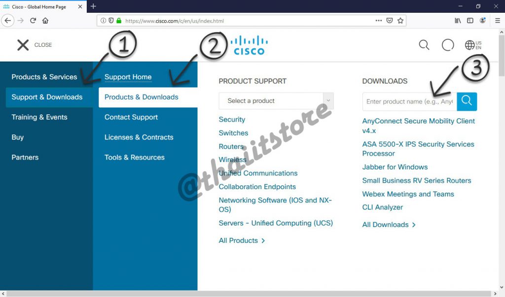Close the Cisco Global Home Page tab

point(80,6)
